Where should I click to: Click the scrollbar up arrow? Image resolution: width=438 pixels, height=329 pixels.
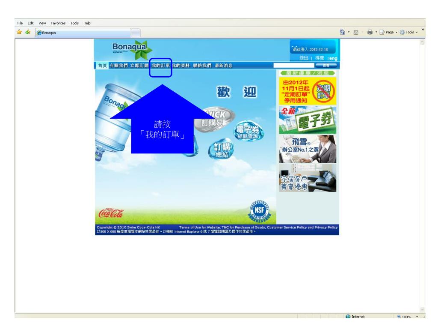422,42
